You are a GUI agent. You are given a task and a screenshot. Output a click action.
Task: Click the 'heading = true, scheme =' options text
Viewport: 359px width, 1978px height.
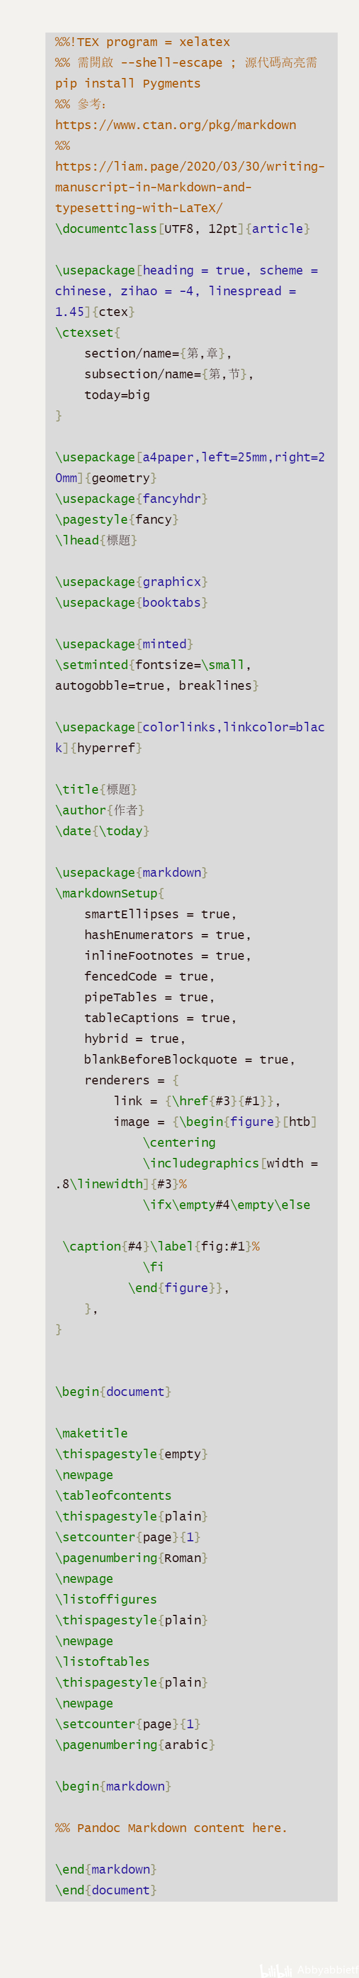click(x=230, y=271)
